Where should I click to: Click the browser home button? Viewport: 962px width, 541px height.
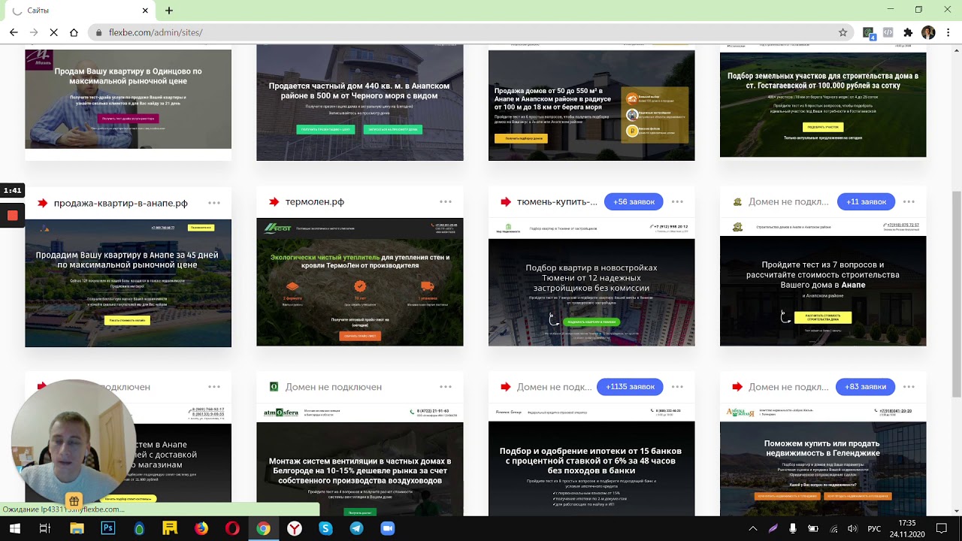click(x=74, y=32)
